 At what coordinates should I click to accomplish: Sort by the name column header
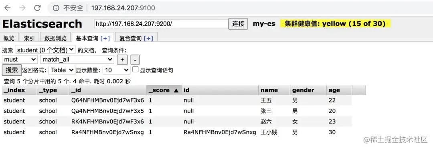[x=274, y=90]
